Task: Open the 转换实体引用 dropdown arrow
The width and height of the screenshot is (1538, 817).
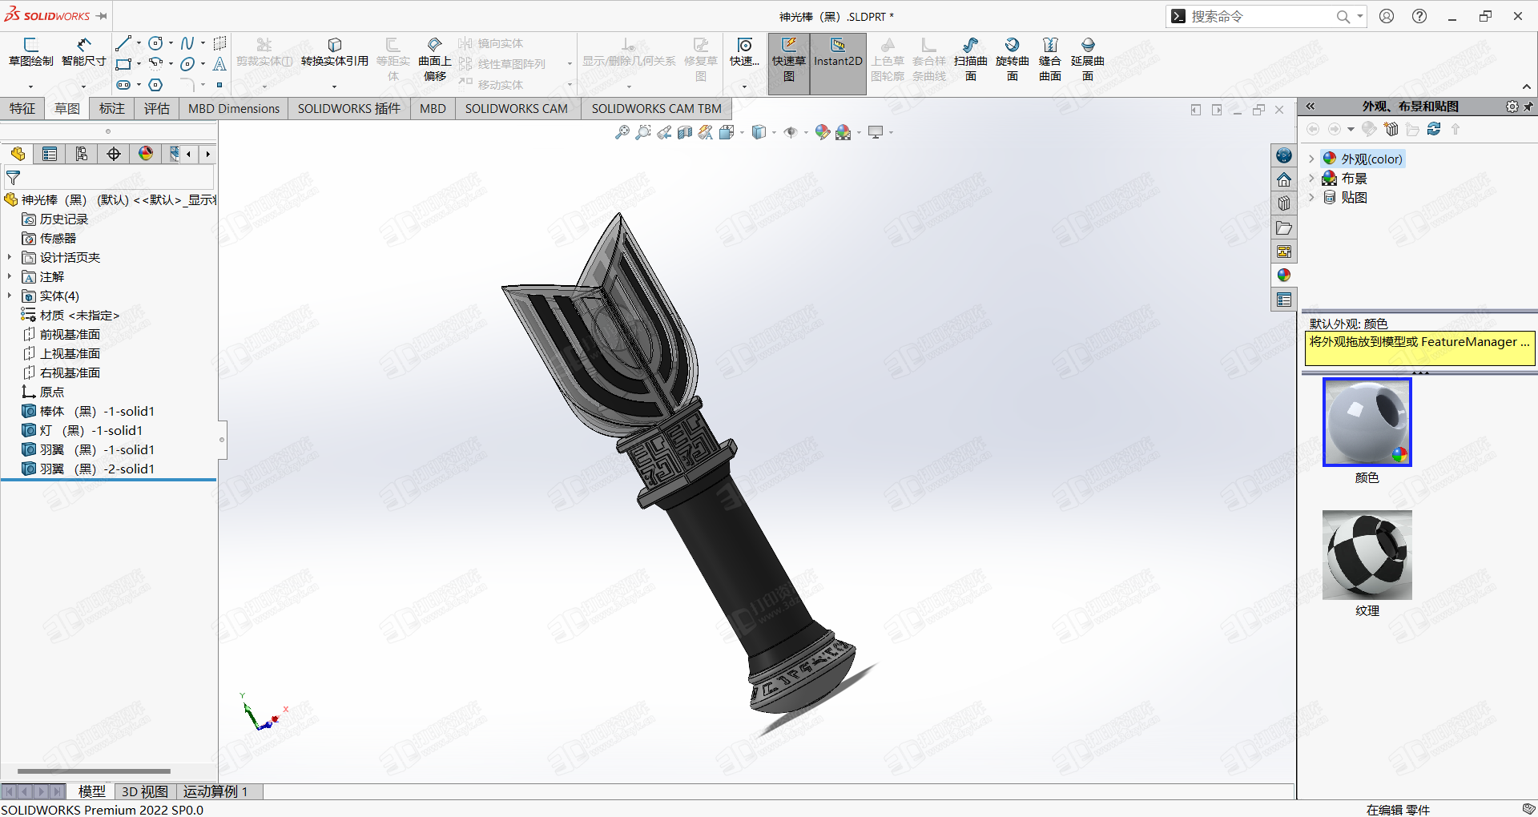Action: tap(334, 87)
